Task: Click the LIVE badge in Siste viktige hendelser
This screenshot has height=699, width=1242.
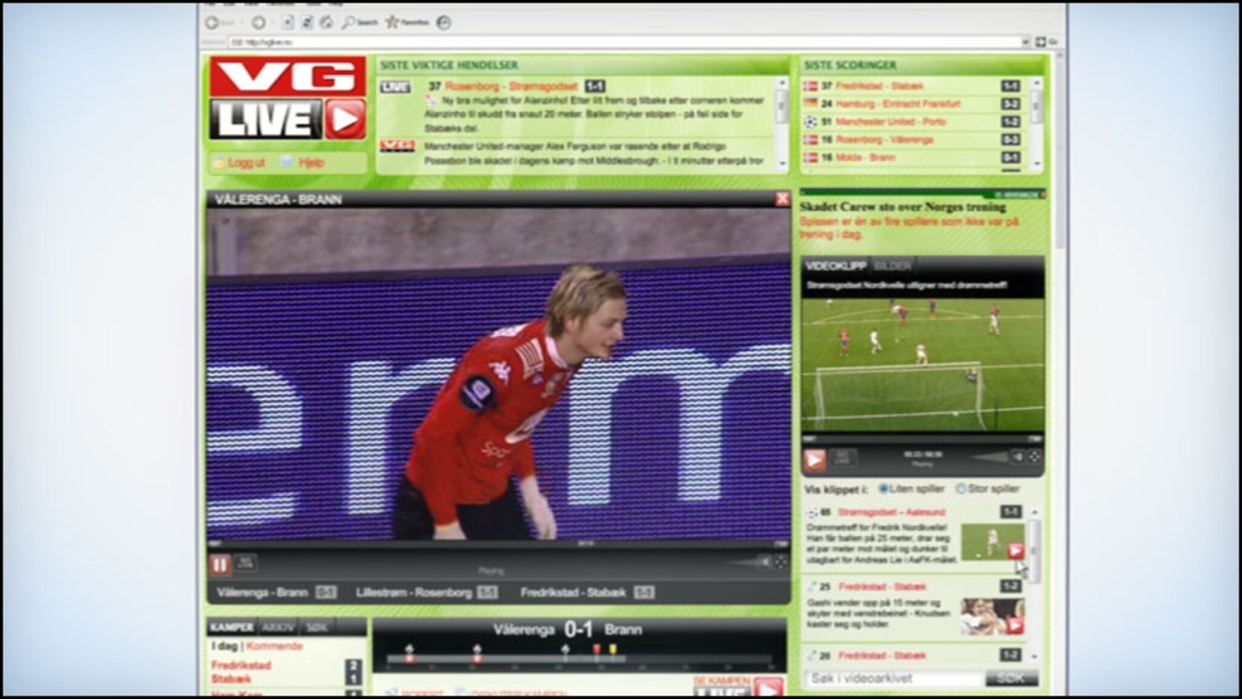Action: click(x=395, y=87)
